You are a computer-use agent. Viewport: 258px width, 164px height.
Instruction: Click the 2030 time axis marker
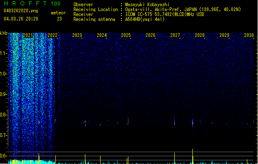point(249,35)
